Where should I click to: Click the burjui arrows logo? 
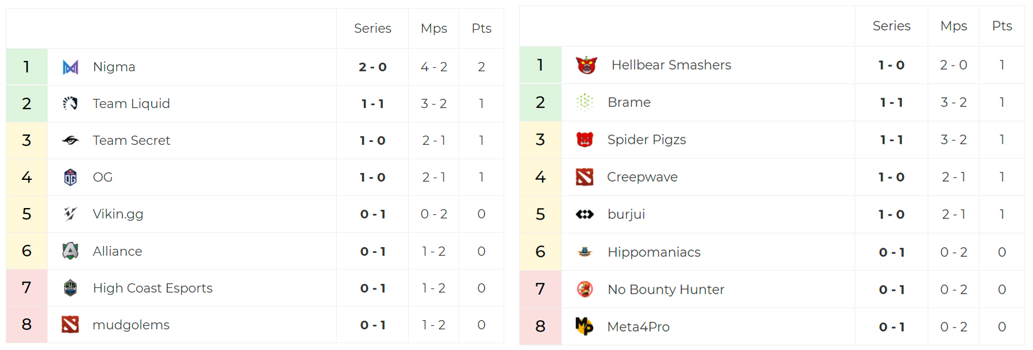pyautogui.click(x=585, y=214)
